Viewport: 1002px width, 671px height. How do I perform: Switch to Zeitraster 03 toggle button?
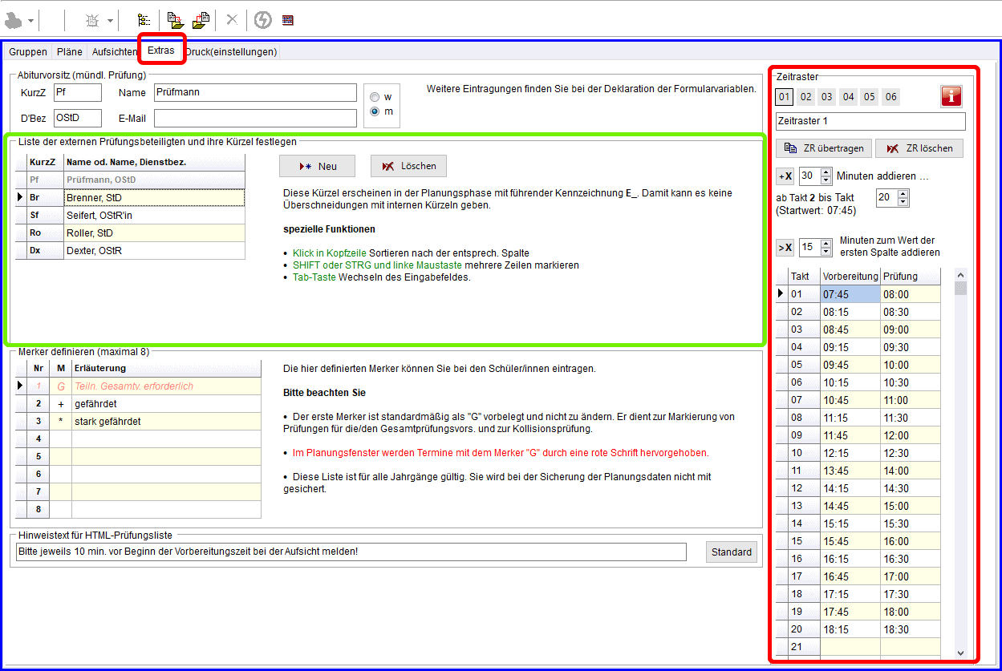click(826, 97)
